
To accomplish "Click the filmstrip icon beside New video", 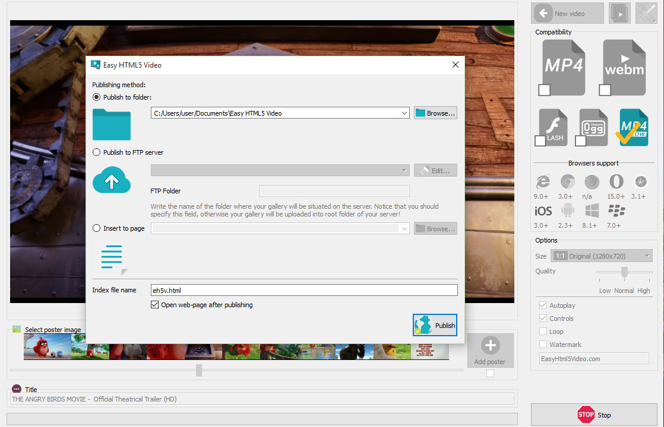I will (619, 12).
